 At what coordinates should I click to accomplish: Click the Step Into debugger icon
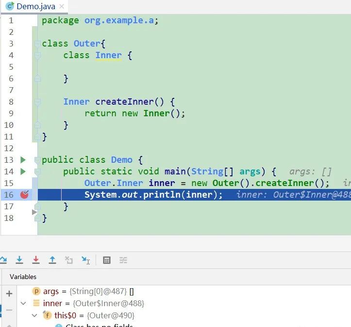click(x=19, y=260)
